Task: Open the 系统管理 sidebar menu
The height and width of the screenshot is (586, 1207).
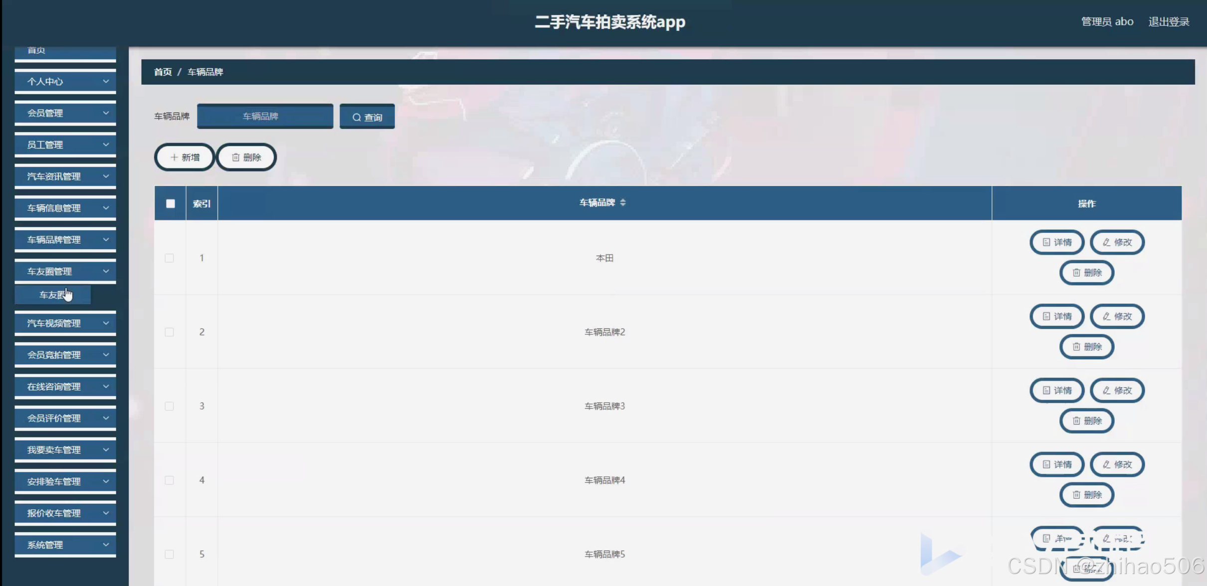Action: pos(65,545)
